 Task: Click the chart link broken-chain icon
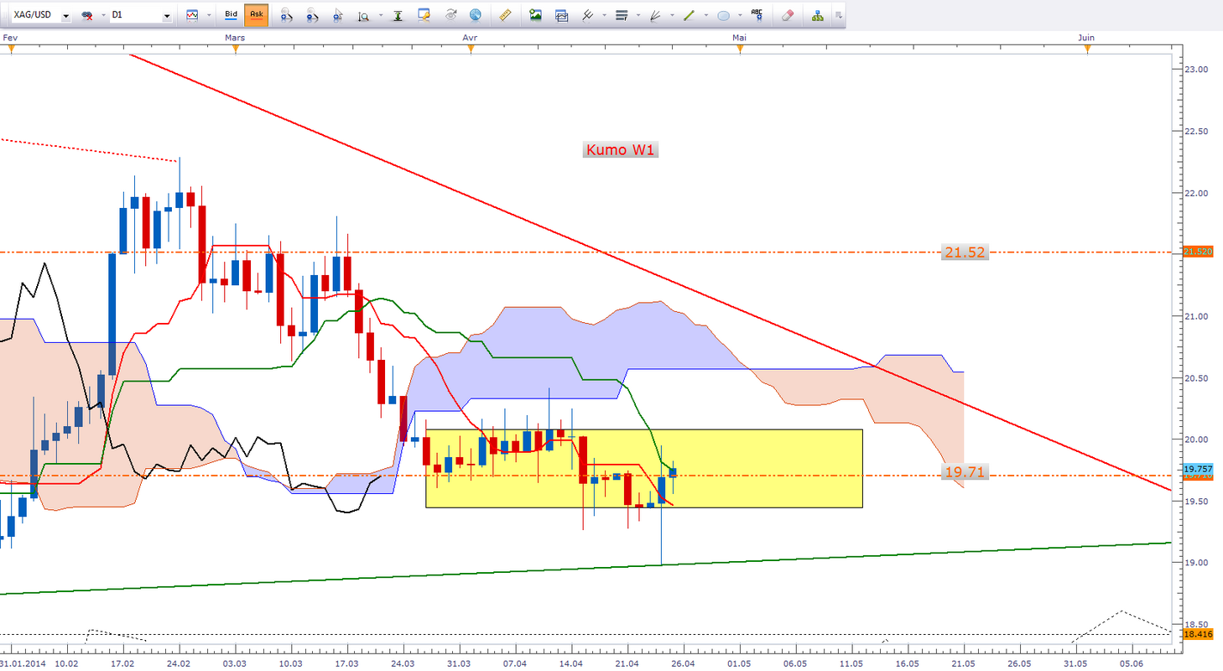[x=86, y=16]
